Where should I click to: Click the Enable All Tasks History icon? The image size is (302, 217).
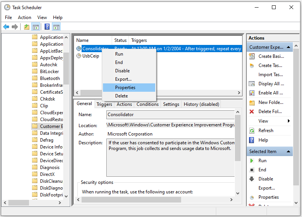click(252, 93)
